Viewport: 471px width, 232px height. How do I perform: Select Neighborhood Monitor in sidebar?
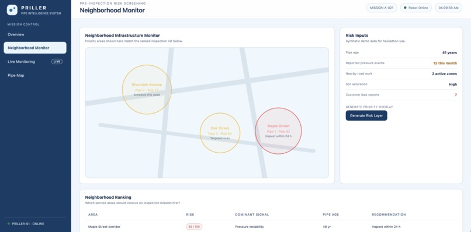click(35, 48)
